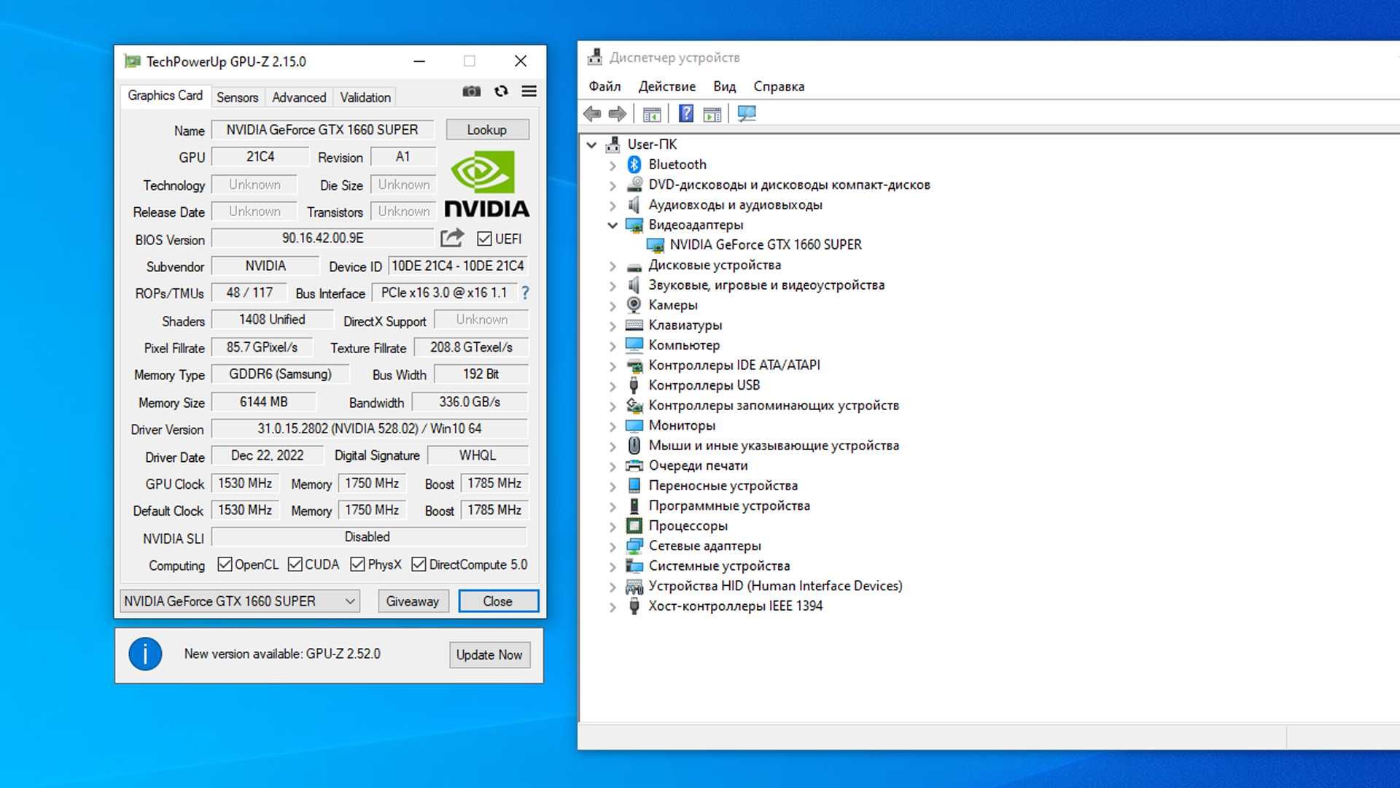Switch to the Sensors tab

[x=237, y=97]
